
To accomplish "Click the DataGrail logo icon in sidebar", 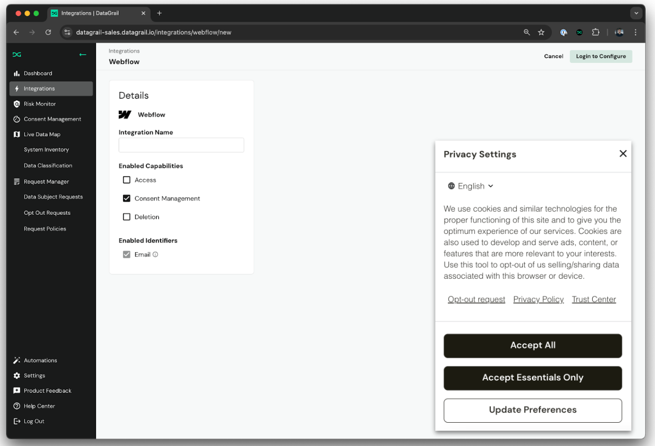I will click(17, 55).
